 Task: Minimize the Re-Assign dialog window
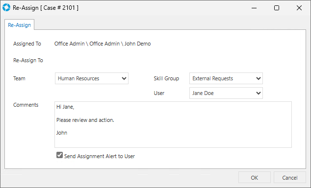(x=254, y=8)
